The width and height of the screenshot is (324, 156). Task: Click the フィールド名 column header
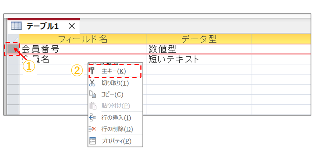[x=82, y=39]
